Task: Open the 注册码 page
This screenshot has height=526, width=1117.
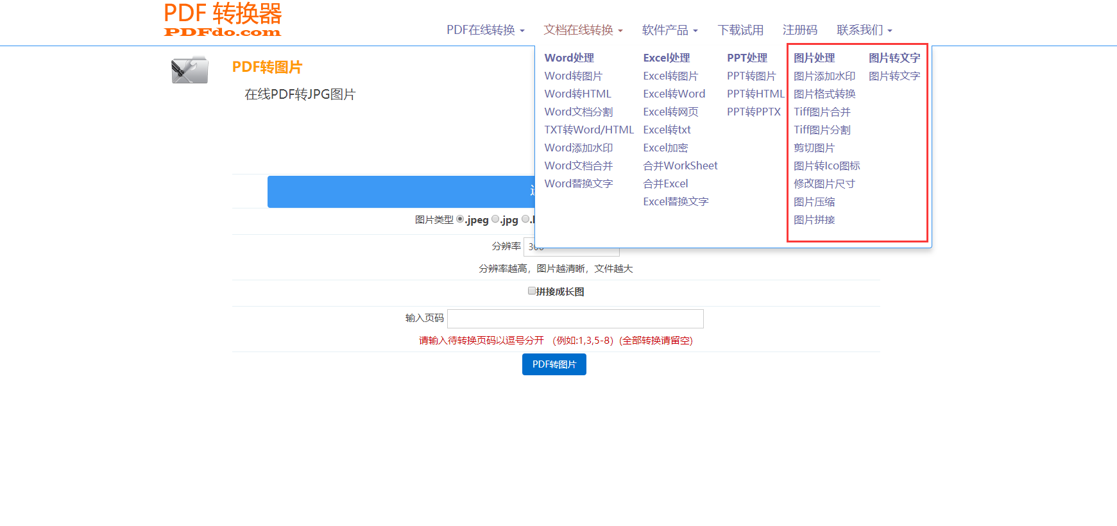Action: [x=800, y=30]
